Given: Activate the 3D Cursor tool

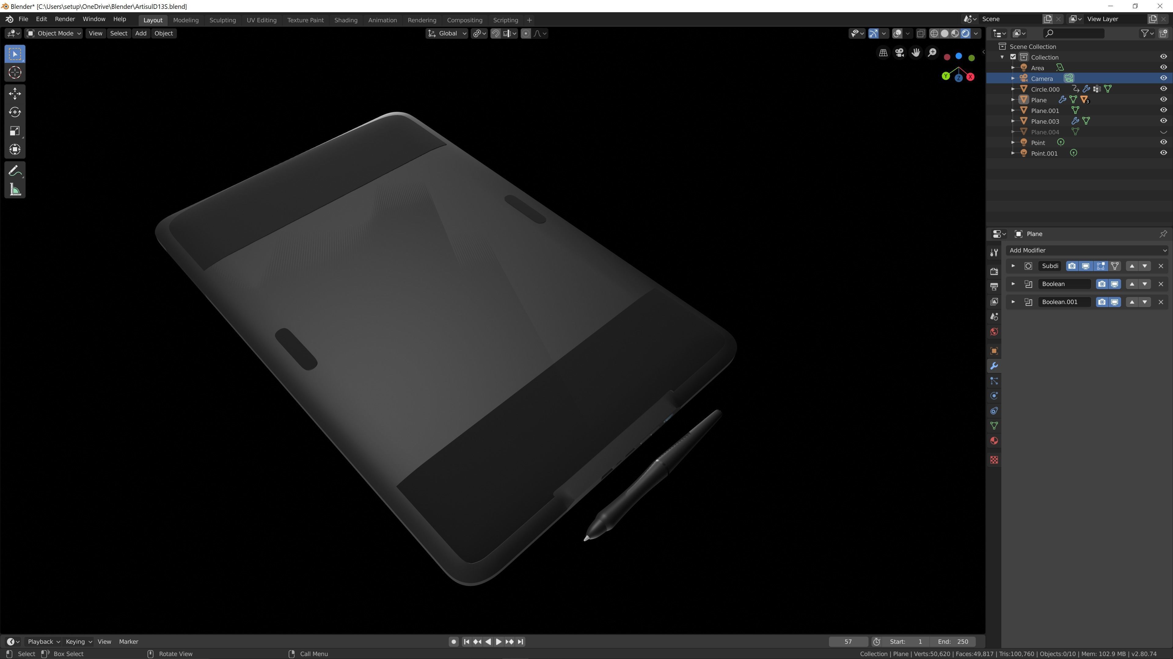Looking at the screenshot, I should point(15,73).
